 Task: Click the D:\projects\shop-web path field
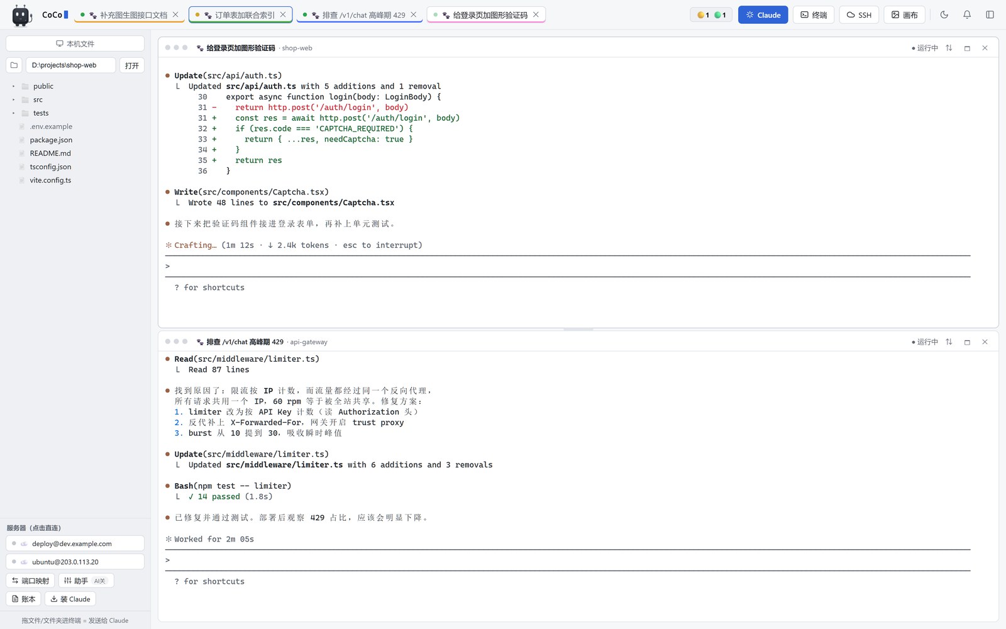pyautogui.click(x=70, y=65)
